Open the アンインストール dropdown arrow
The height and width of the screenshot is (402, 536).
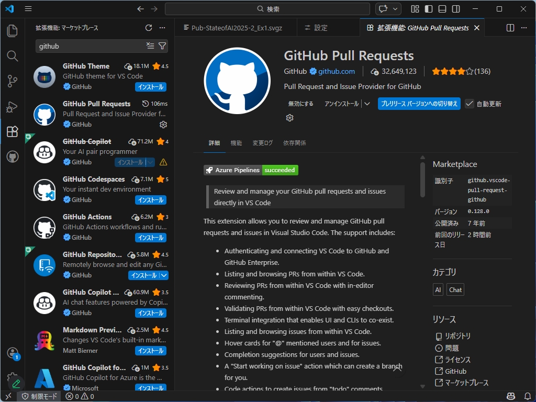368,104
